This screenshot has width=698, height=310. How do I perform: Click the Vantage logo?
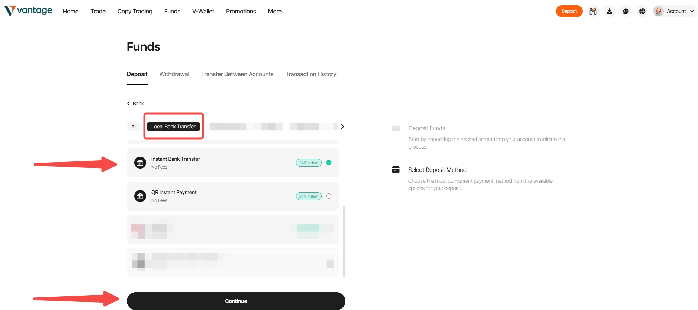(28, 11)
